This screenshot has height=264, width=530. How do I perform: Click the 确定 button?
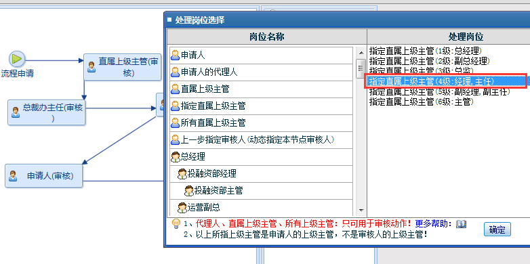[497, 229]
